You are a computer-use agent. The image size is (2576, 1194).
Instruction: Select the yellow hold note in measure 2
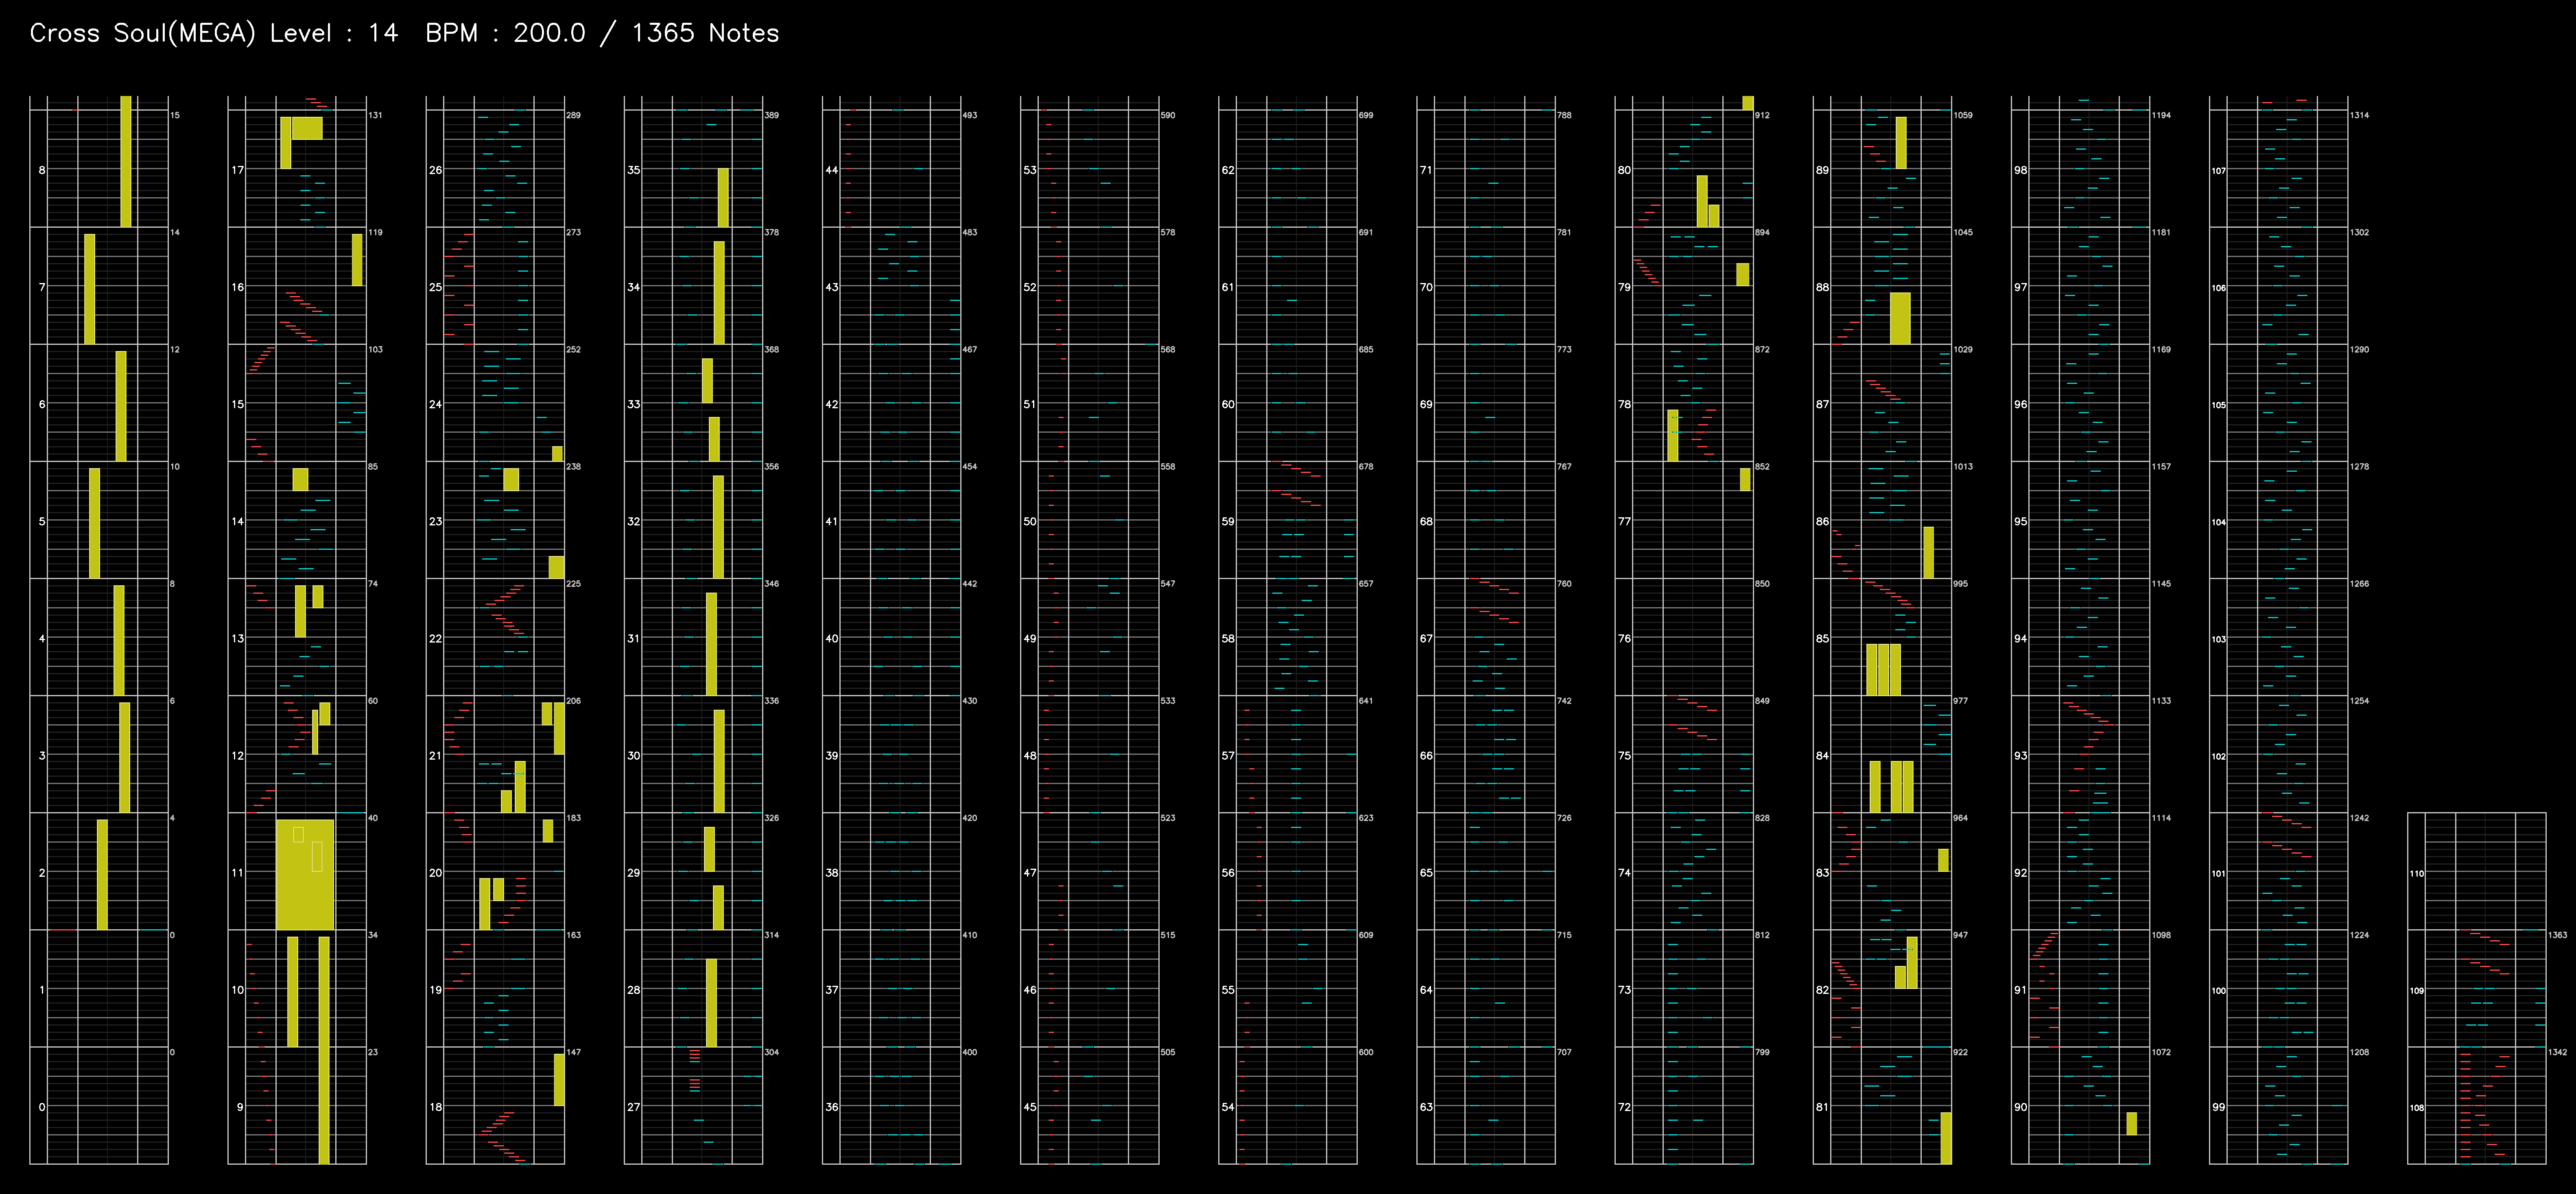click(x=102, y=874)
